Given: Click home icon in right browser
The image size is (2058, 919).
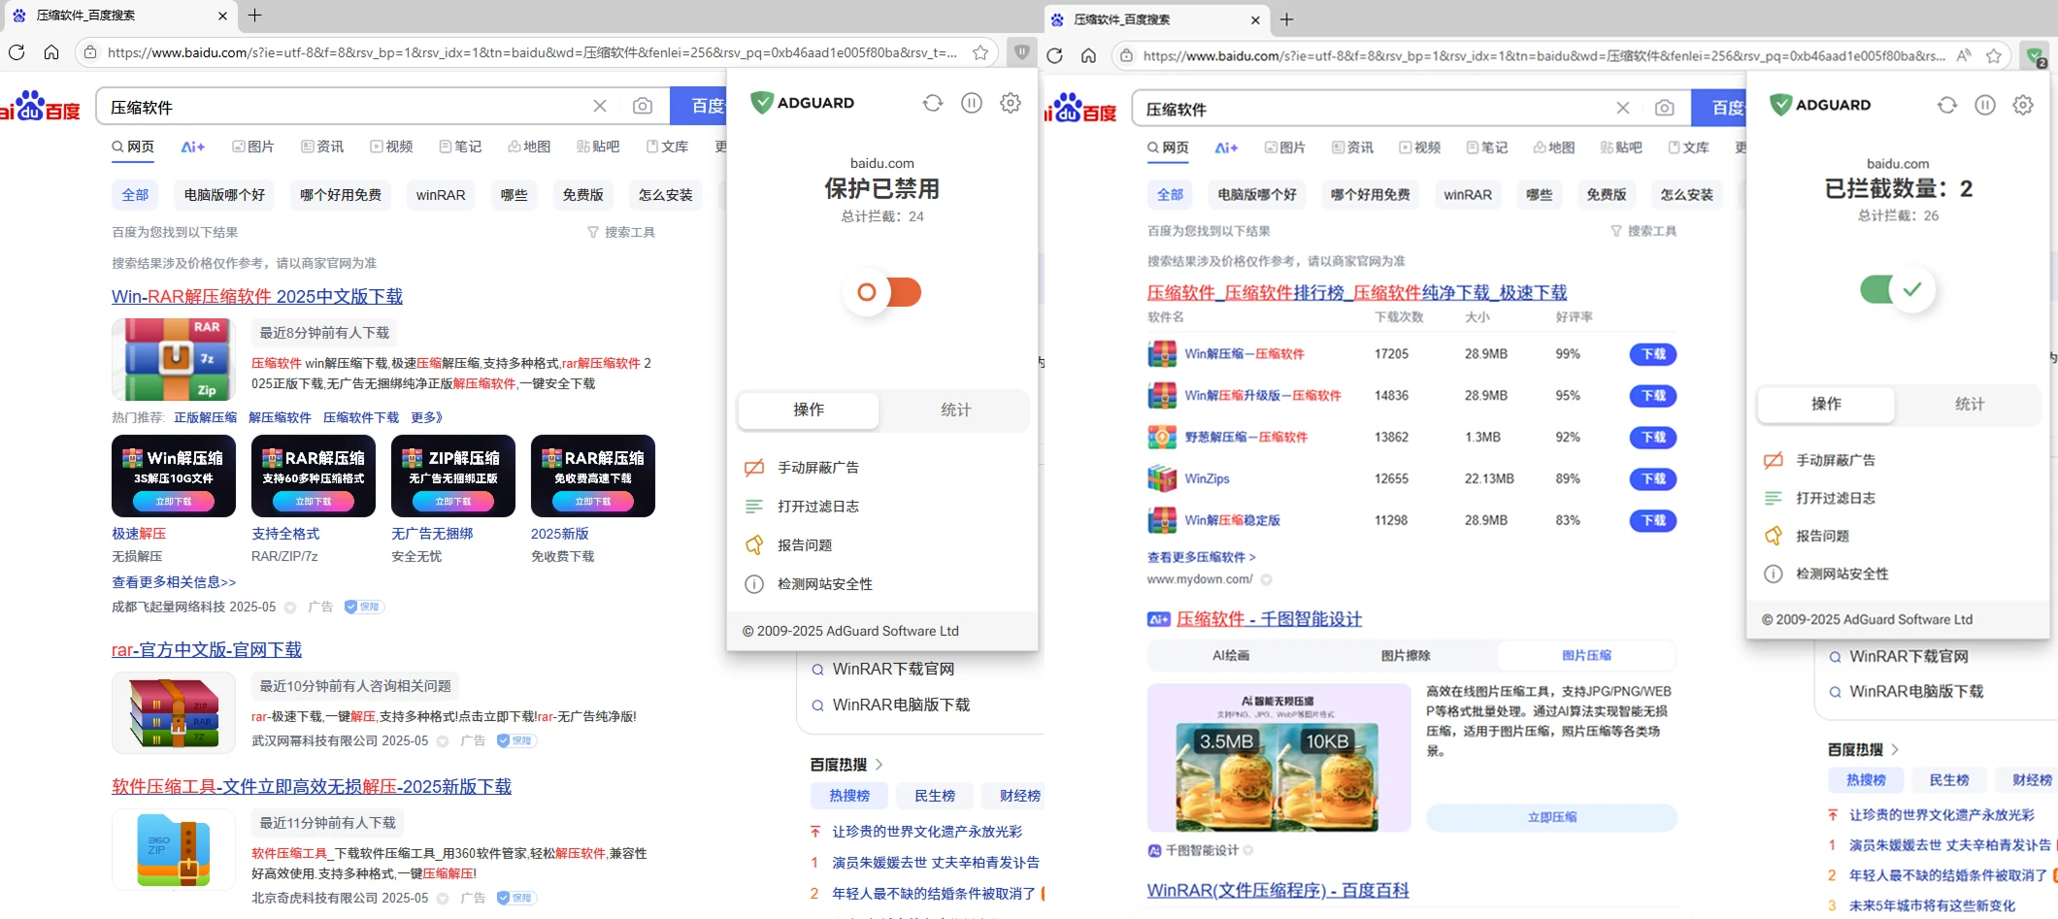Looking at the screenshot, I should point(1089,55).
